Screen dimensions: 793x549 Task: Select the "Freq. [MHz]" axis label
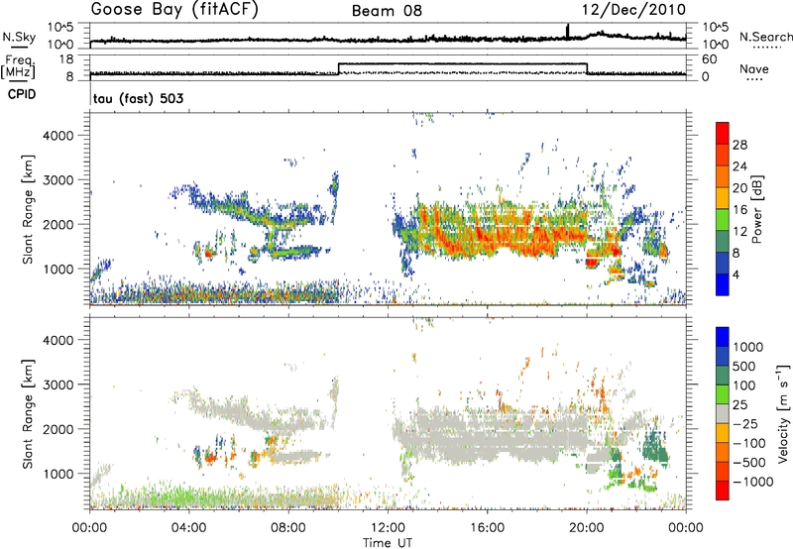tap(18, 66)
